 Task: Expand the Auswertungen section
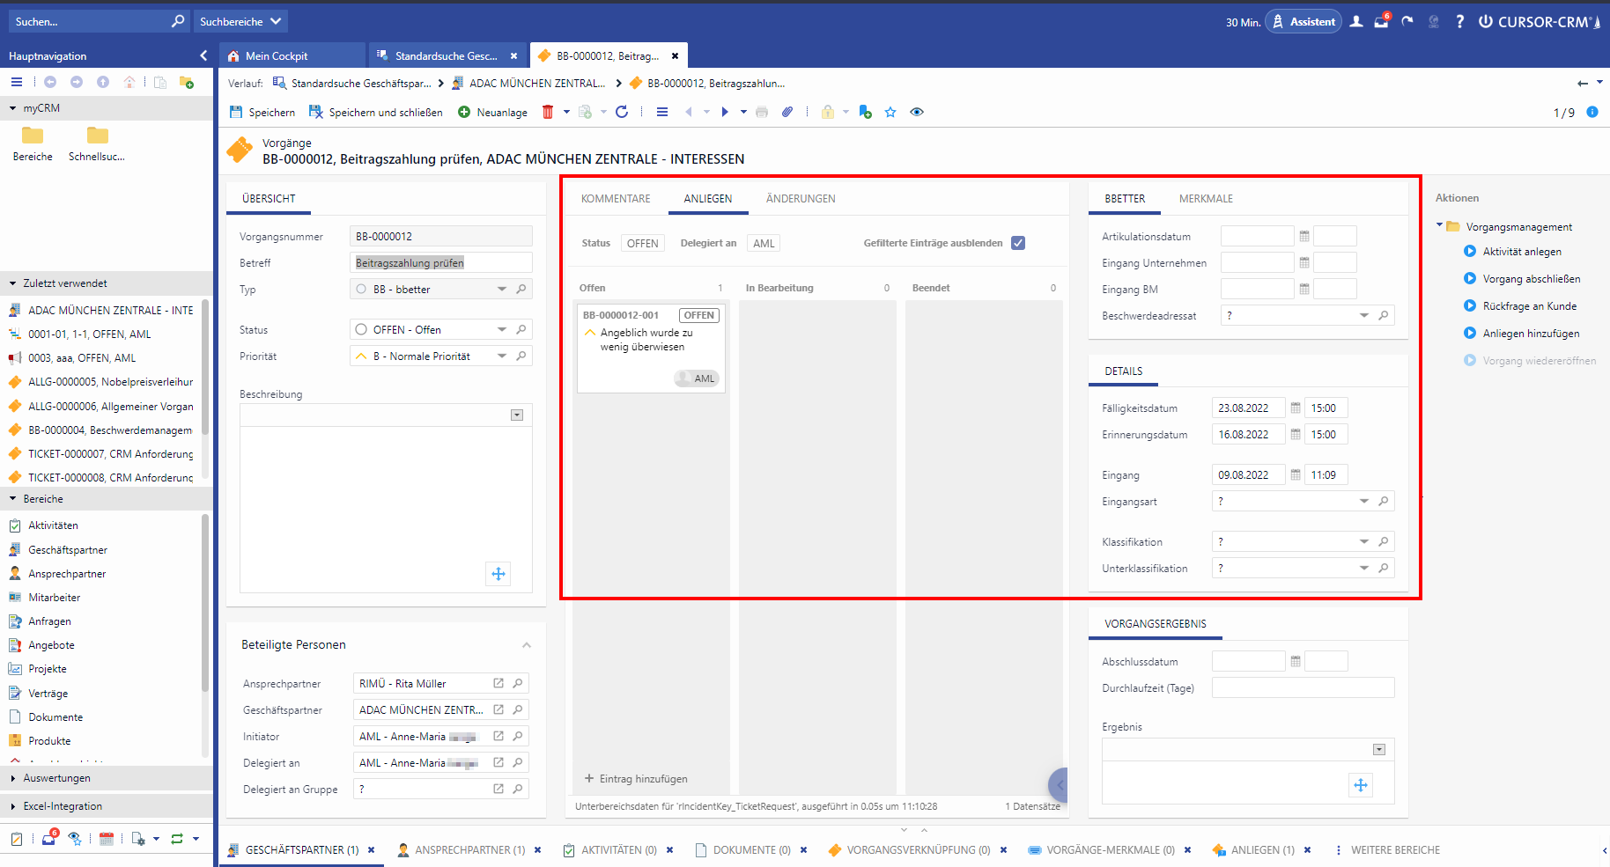pyautogui.click(x=56, y=778)
